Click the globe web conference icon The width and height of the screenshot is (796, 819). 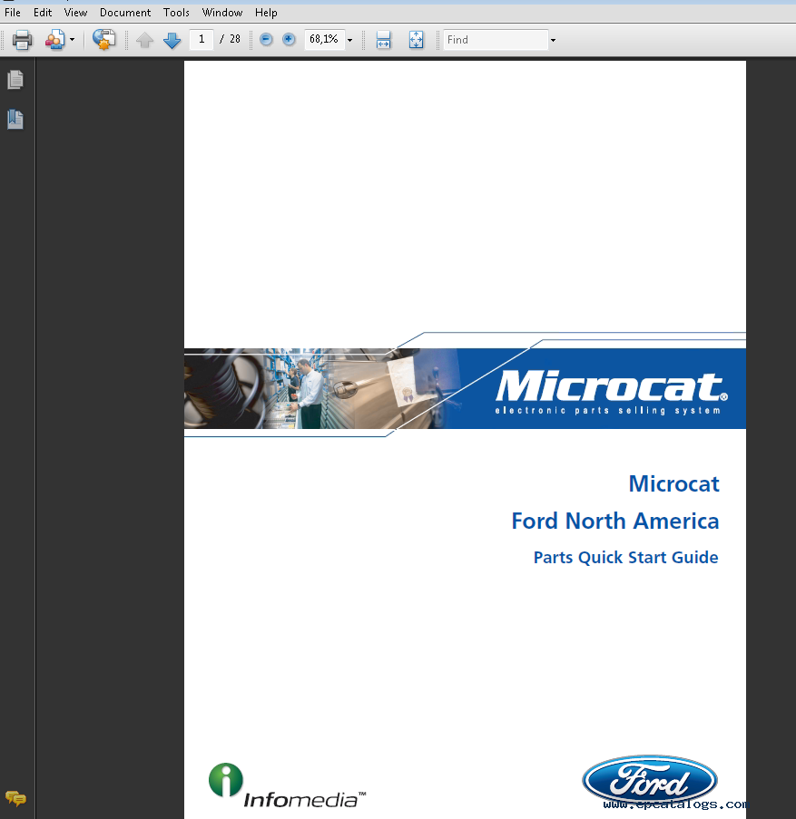click(x=104, y=40)
